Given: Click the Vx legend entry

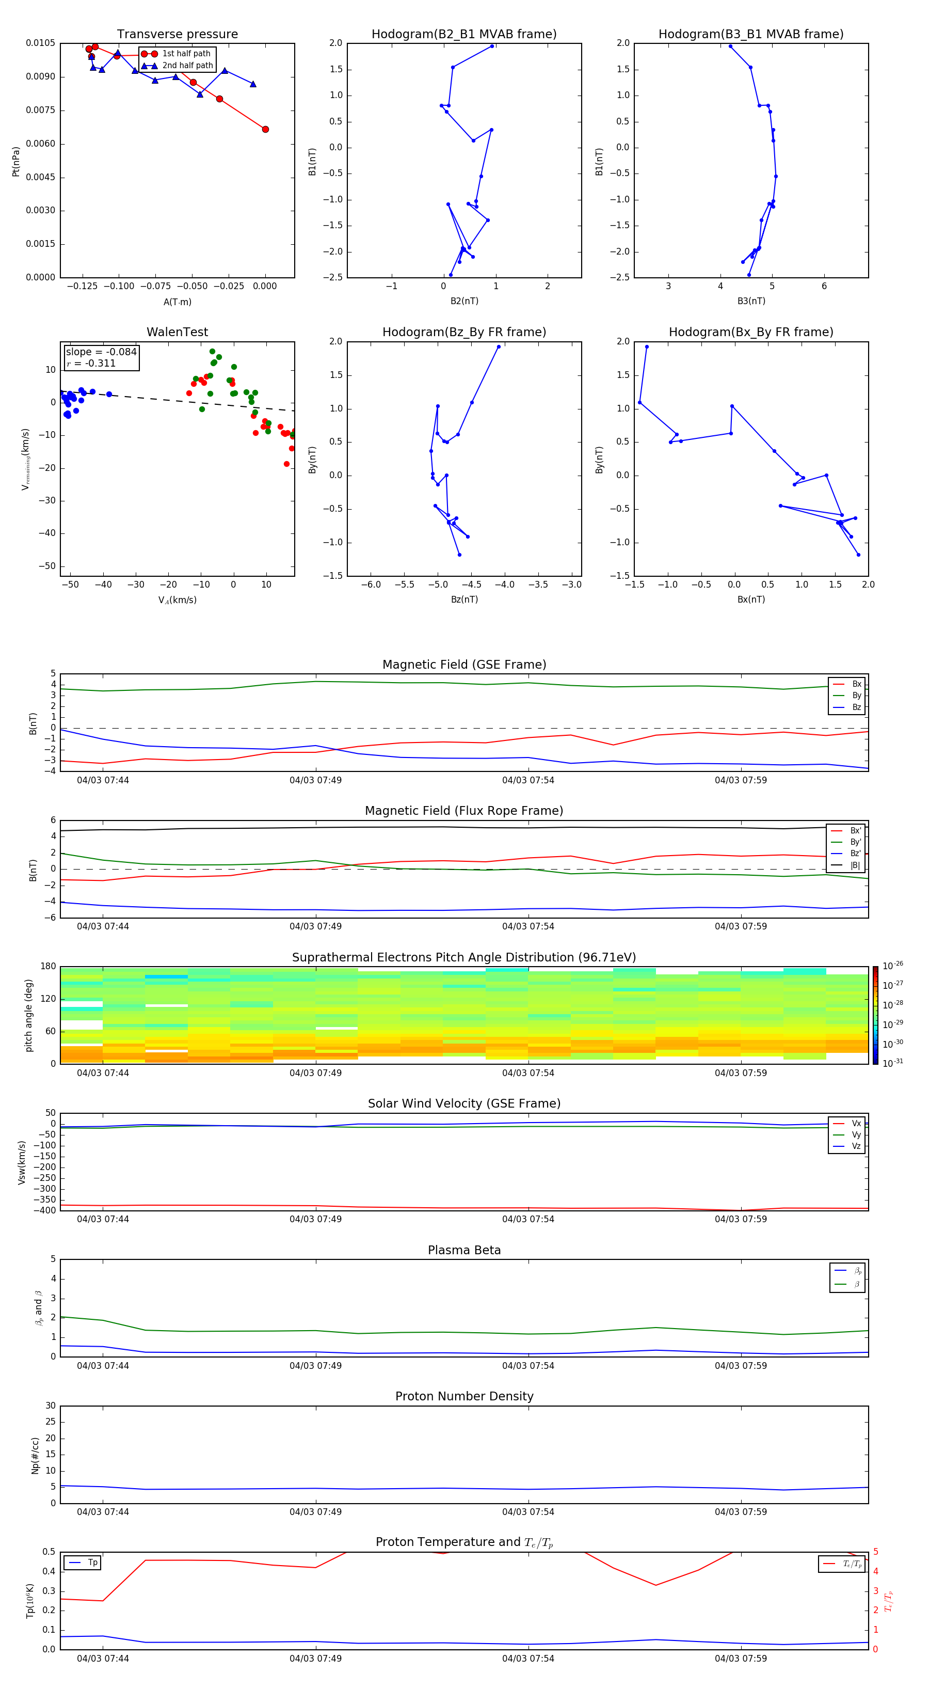Looking at the screenshot, I should [847, 1123].
